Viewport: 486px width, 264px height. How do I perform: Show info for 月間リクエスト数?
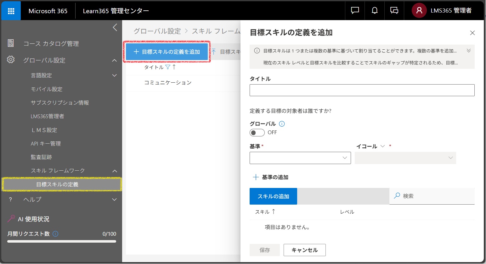click(x=55, y=234)
